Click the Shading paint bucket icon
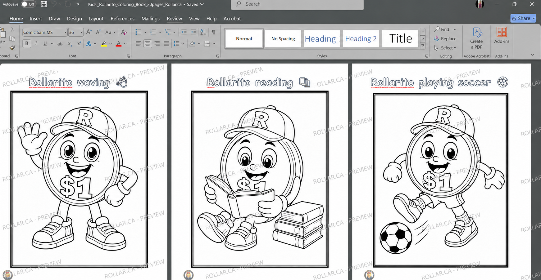The image size is (541, 280). point(193,44)
